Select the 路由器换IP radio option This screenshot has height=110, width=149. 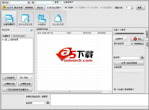[101, 8]
